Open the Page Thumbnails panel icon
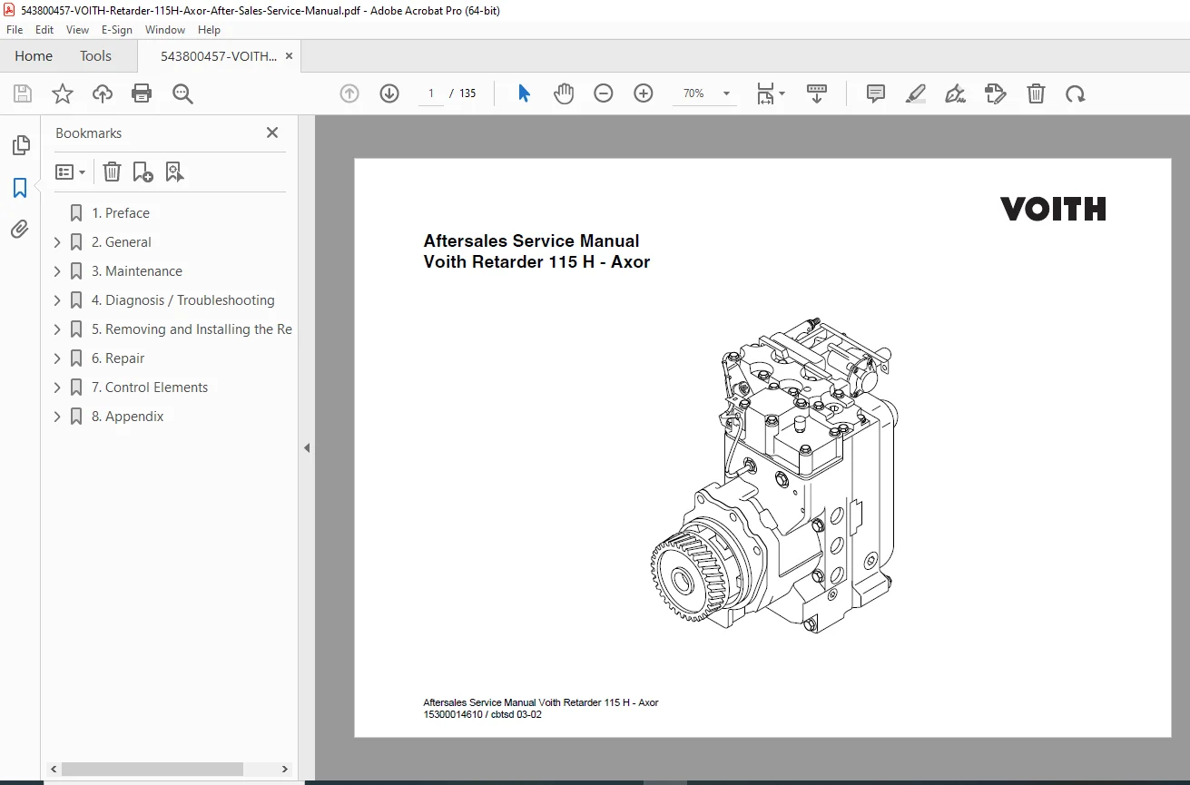 click(20, 145)
